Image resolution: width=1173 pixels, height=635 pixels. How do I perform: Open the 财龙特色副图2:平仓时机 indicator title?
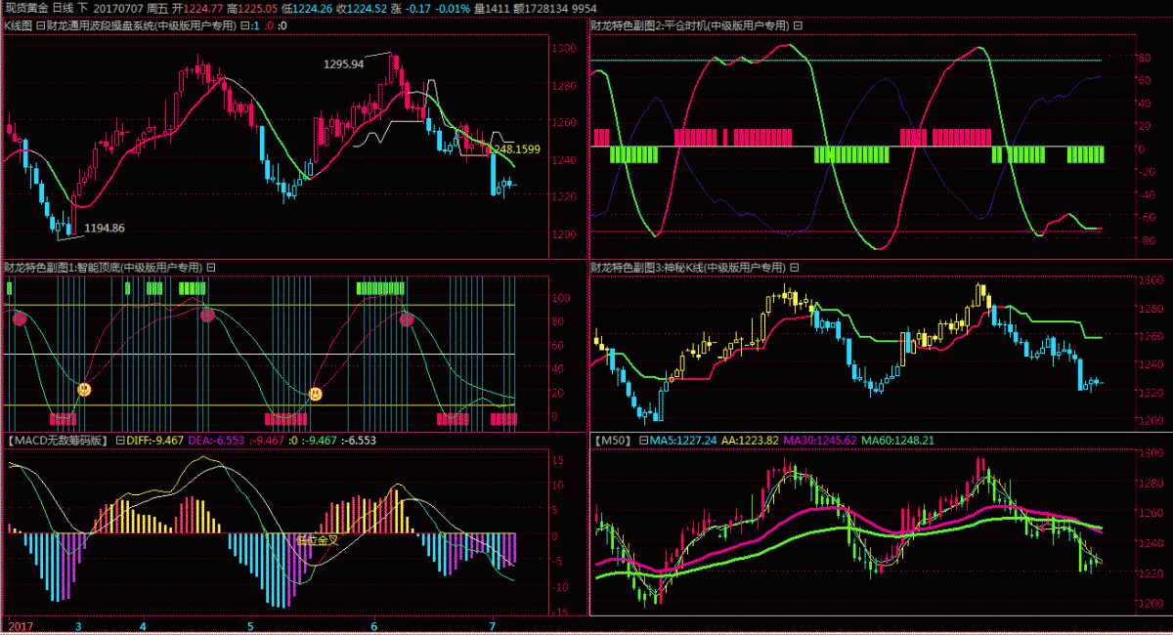coord(691,25)
